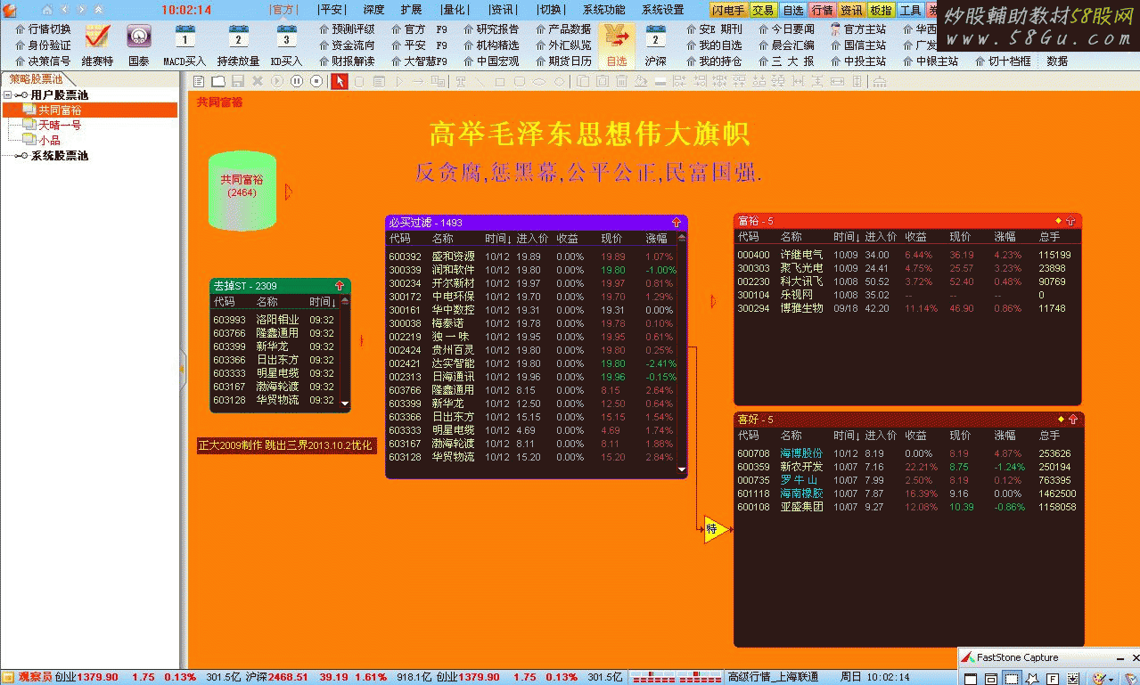Open the 沪深 calendar icon
Viewport: 1140px width, 685px height.
(655, 37)
